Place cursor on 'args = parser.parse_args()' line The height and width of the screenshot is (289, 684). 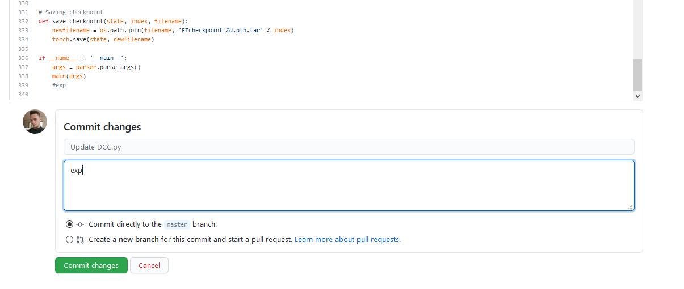point(96,67)
